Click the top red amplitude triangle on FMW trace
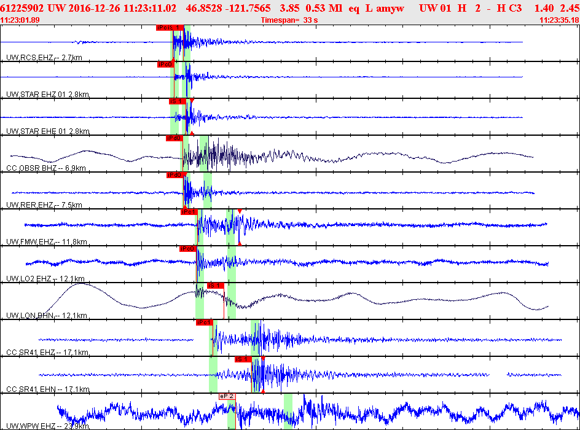The height and width of the screenshot is (430, 580). pyautogui.click(x=240, y=211)
